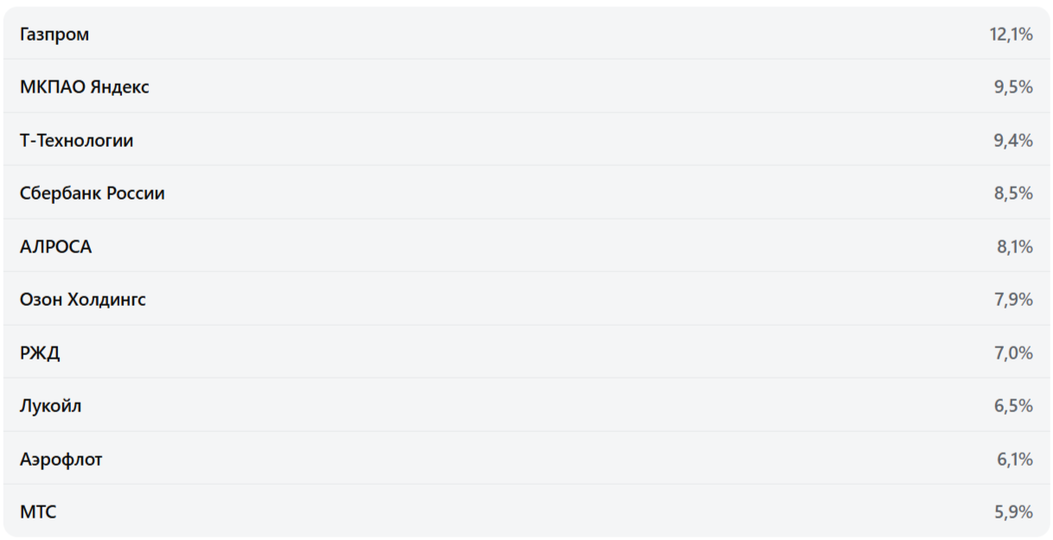The height and width of the screenshot is (540, 1053).
Task: Open the Аэрофлот entry
Action: pyautogui.click(x=61, y=460)
